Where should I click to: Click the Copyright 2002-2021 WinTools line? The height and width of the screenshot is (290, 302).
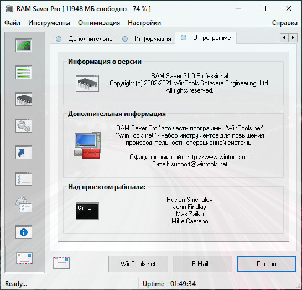click(x=190, y=83)
